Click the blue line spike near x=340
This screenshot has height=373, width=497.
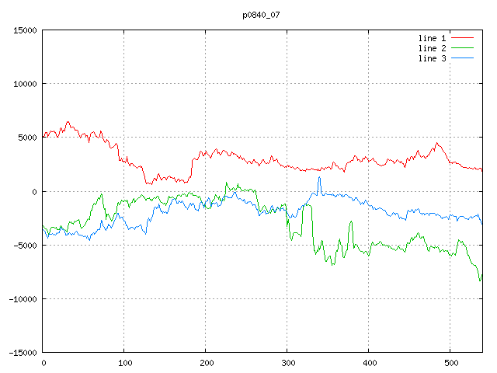pyautogui.click(x=319, y=178)
